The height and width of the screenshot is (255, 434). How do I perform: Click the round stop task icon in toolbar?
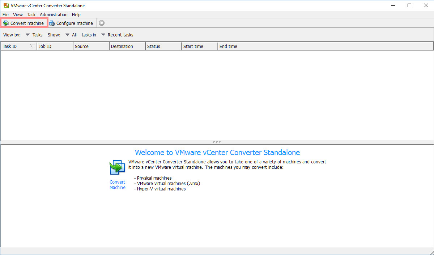pos(102,23)
